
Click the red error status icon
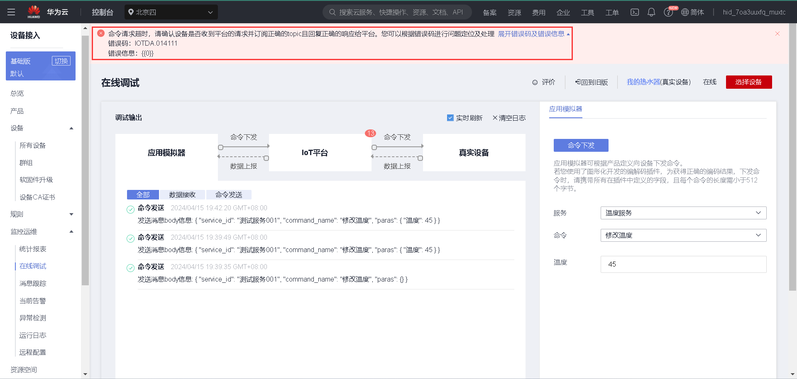pos(101,33)
